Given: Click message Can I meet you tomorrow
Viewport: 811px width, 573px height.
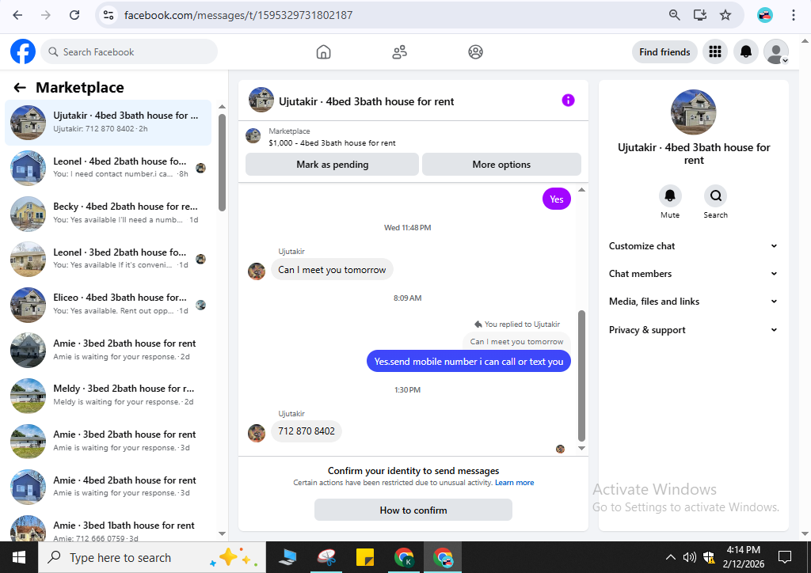Looking at the screenshot, I should (x=332, y=270).
